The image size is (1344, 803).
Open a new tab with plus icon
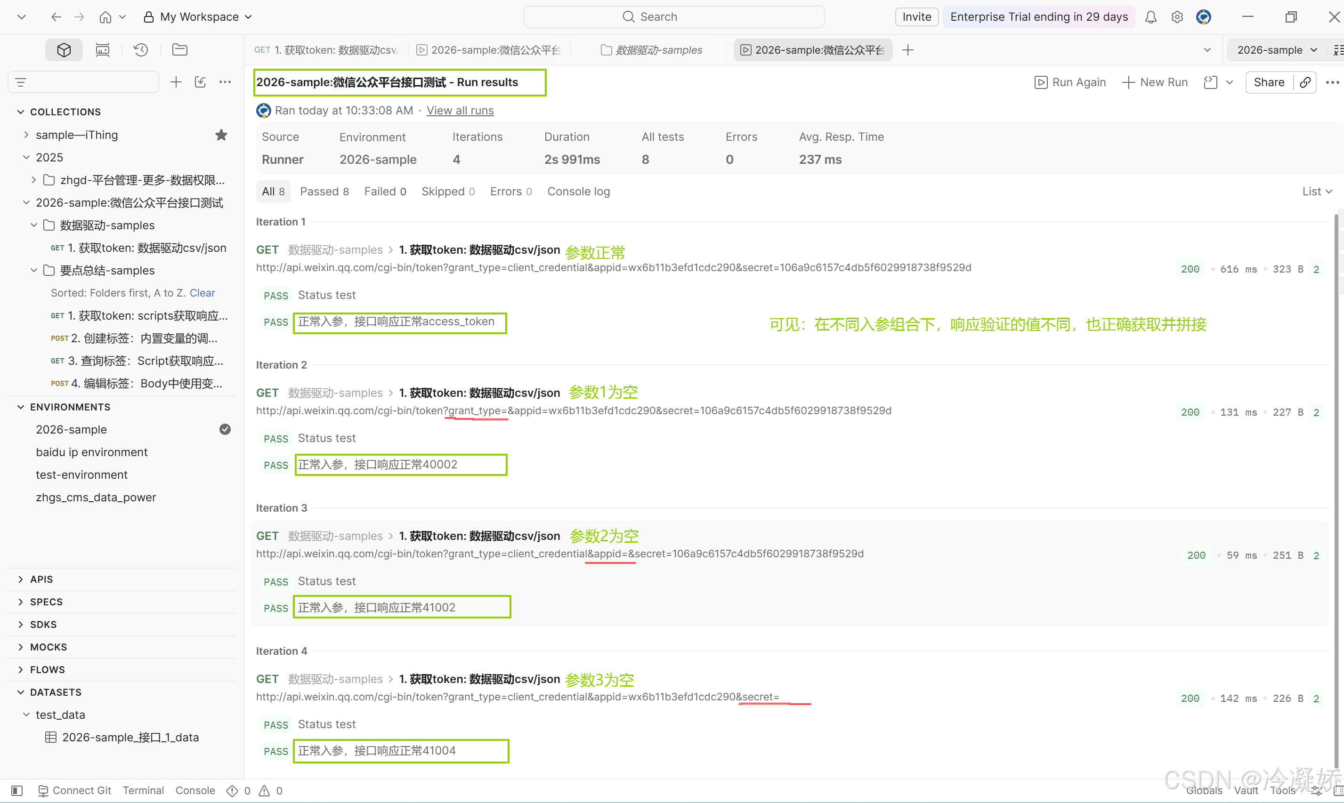[908, 50]
